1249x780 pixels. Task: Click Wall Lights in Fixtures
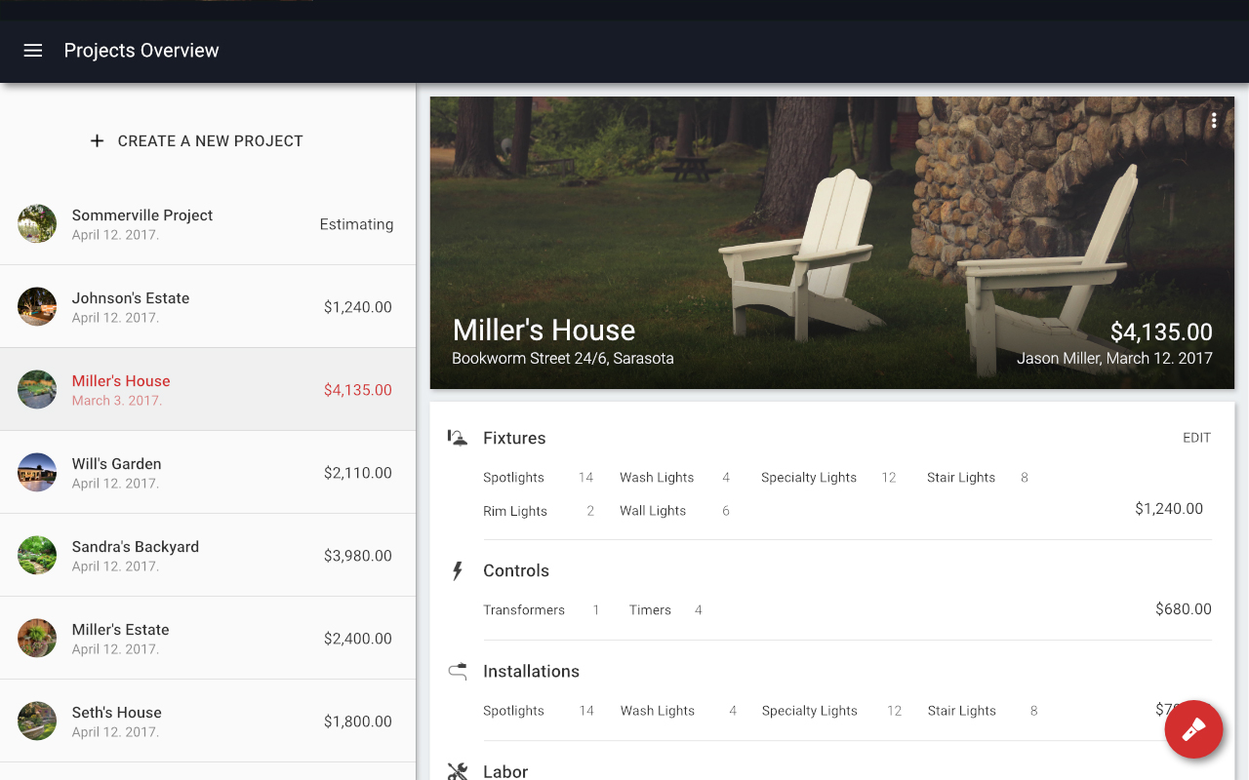coord(653,511)
